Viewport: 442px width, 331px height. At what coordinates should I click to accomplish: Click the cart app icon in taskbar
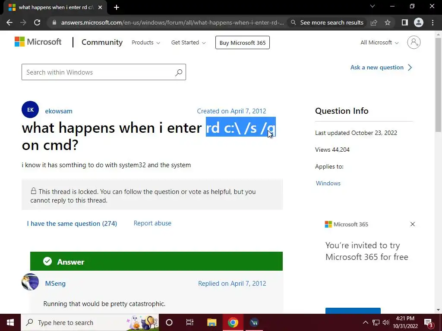[254, 322]
